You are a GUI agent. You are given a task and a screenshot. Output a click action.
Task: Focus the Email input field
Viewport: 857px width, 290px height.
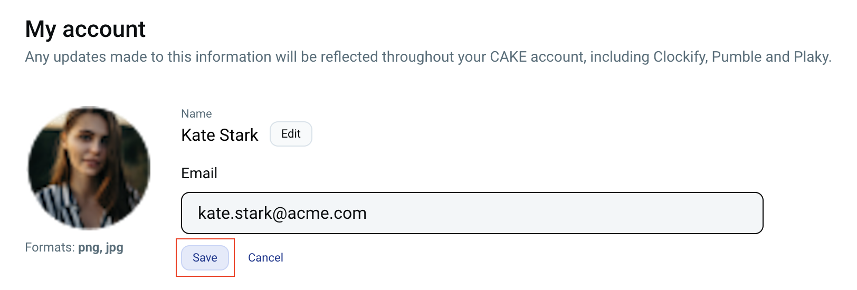472,213
